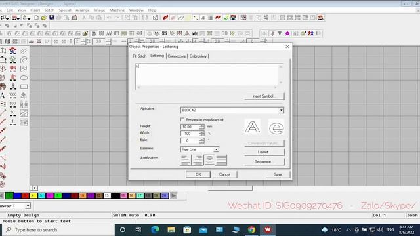Image resolution: width=420 pixels, height=236 pixels.
Task: Open Microsoft Edge from taskbar
Action: (155, 229)
